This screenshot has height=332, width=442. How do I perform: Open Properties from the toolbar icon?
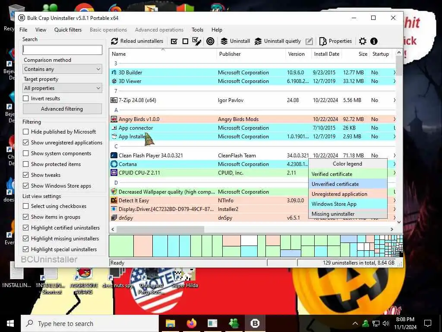coord(323,41)
